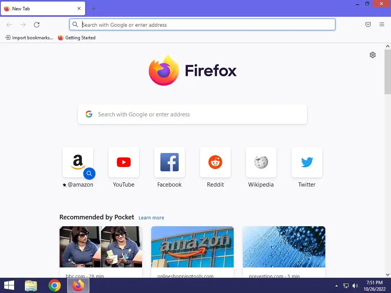
Task: Open the Wikipedia shortcut tile
Action: click(x=261, y=162)
